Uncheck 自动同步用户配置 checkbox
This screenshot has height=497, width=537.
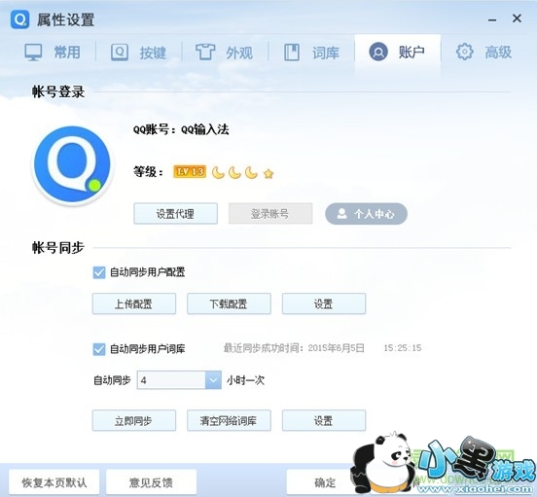click(99, 272)
